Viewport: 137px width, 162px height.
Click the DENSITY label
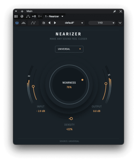click(69, 125)
